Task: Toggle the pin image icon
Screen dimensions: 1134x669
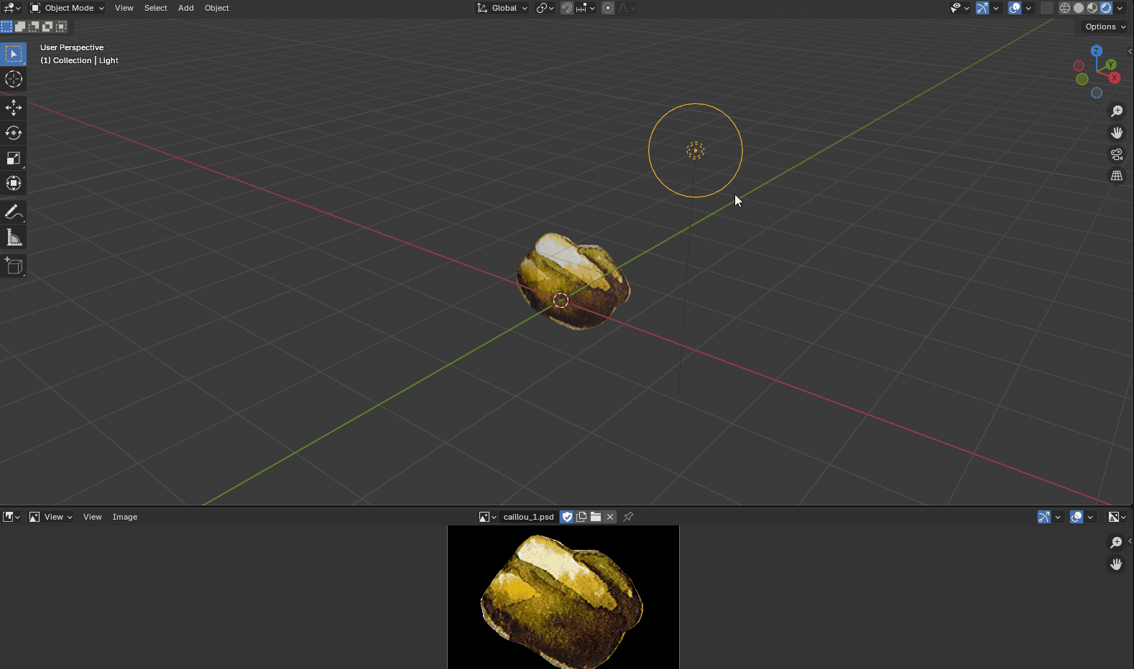Action: pos(628,517)
